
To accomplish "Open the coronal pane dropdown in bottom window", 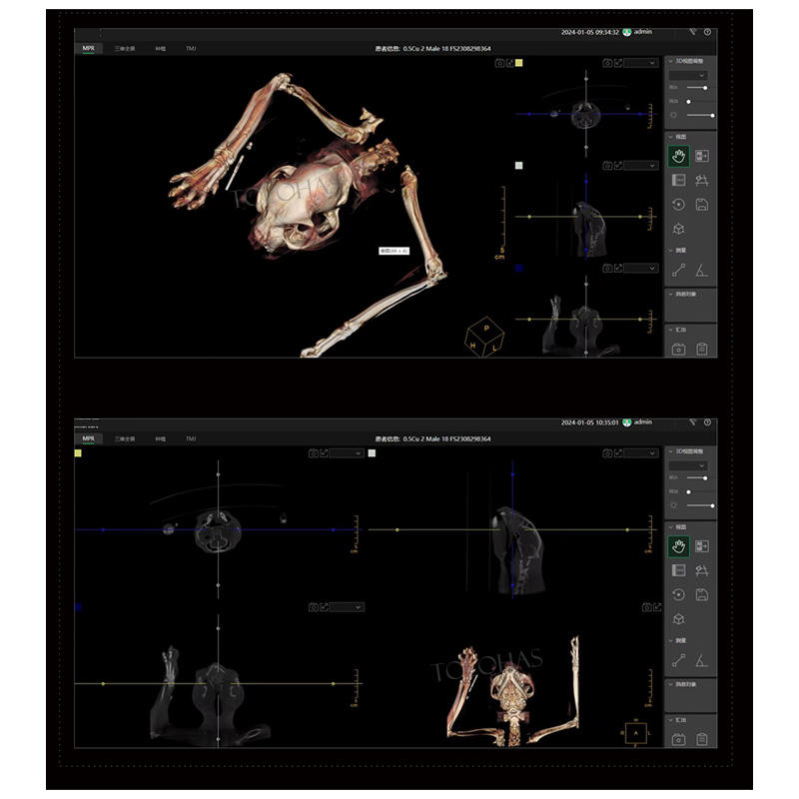I will (347, 607).
